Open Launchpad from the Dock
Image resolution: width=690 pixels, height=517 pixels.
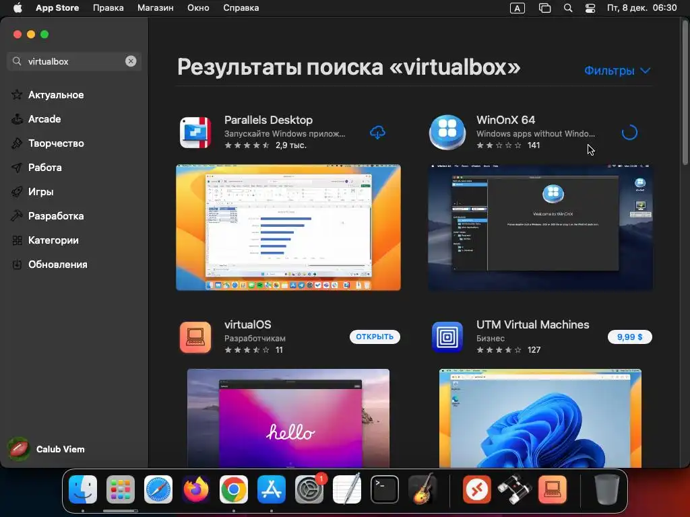(x=120, y=489)
